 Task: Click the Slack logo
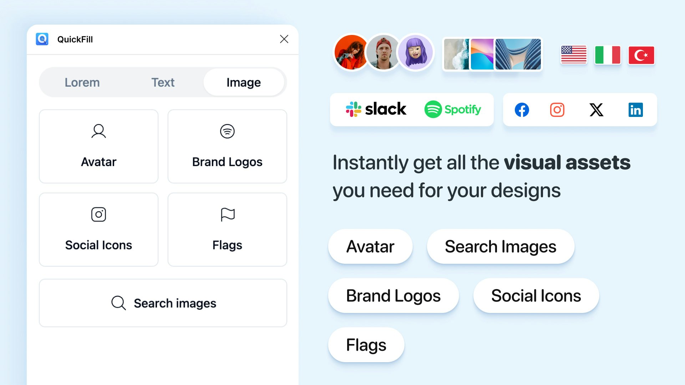tap(376, 109)
